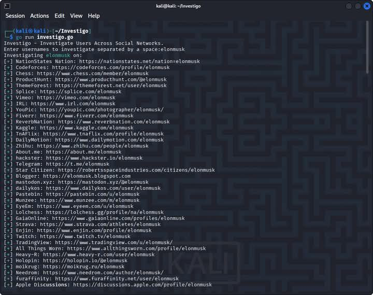Open the Apple Discussions profile link

pos(142,285)
